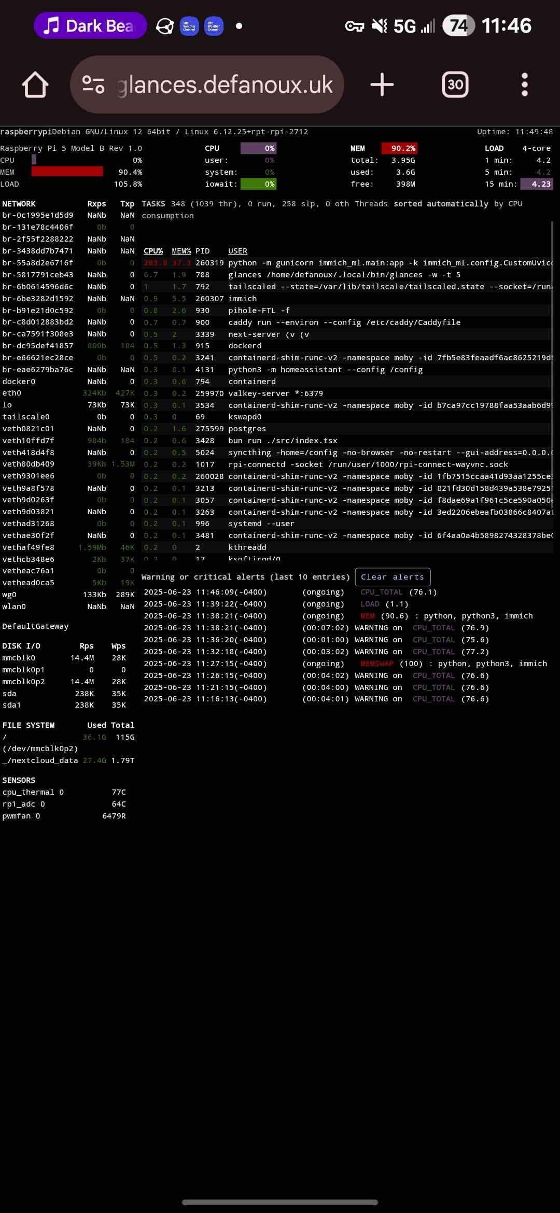Screen dimensions: 560x1213
Task: Select the glances process row PID 788
Action: pos(347,275)
